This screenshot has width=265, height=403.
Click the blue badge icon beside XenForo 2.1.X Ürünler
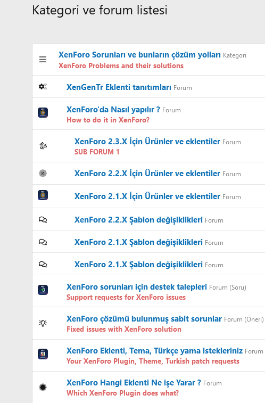click(43, 195)
